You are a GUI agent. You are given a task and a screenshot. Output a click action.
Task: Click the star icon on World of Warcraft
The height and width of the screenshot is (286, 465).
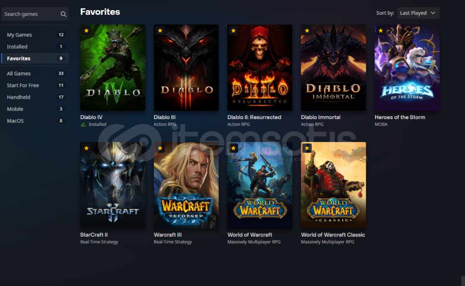233,148
